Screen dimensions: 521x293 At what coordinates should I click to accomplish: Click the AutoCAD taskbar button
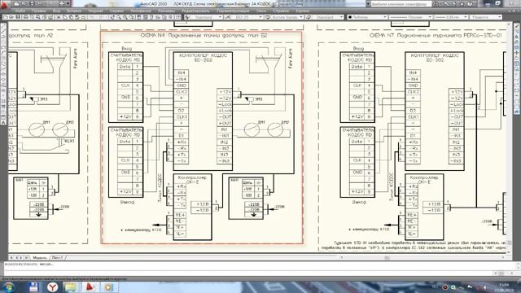click(x=90, y=286)
